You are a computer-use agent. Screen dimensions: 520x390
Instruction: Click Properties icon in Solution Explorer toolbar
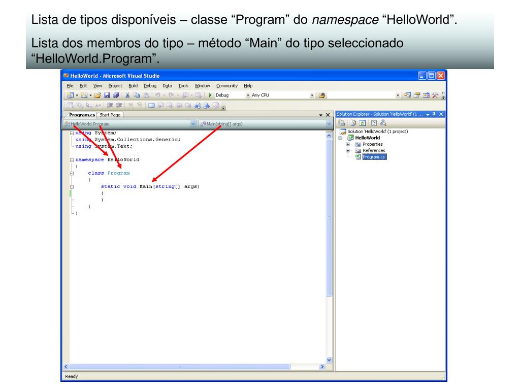(x=342, y=123)
